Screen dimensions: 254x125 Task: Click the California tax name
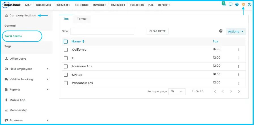79,50
